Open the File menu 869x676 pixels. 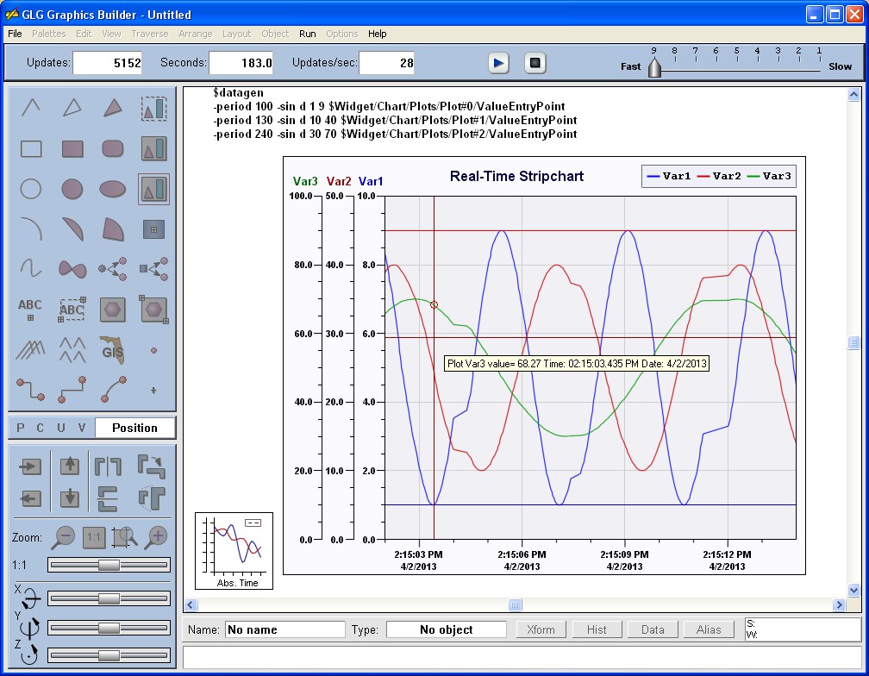point(15,34)
